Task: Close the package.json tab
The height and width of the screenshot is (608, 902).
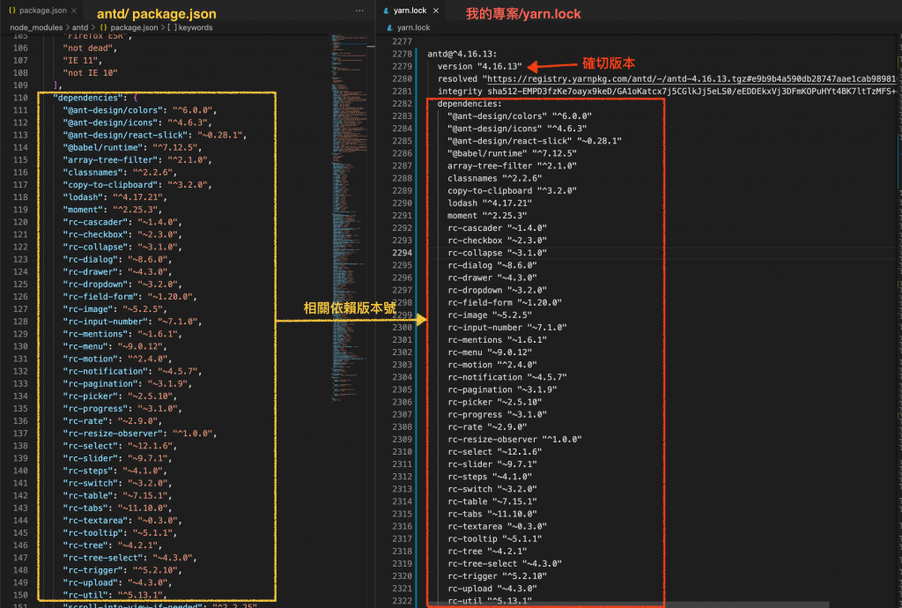Action: point(74,11)
